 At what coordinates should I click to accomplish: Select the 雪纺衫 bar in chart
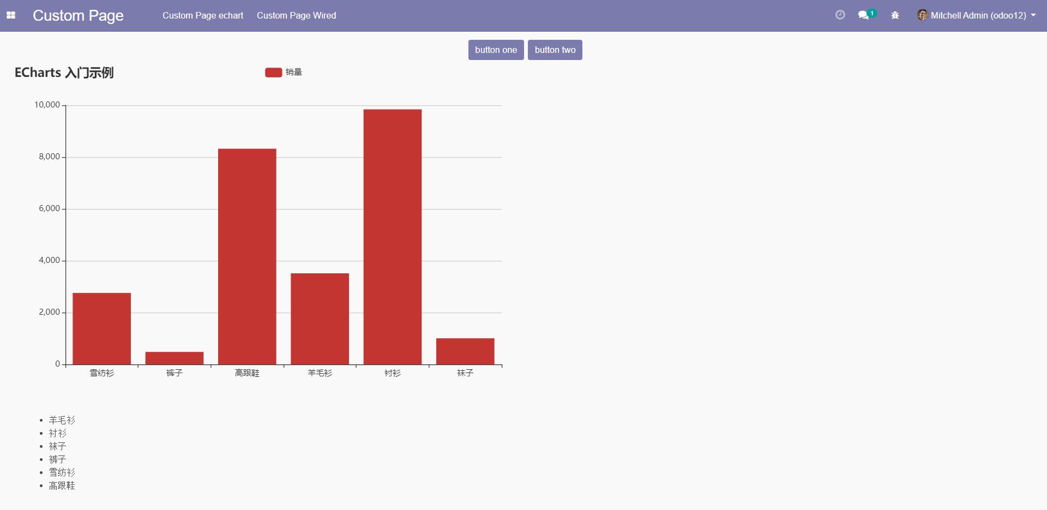tap(101, 328)
